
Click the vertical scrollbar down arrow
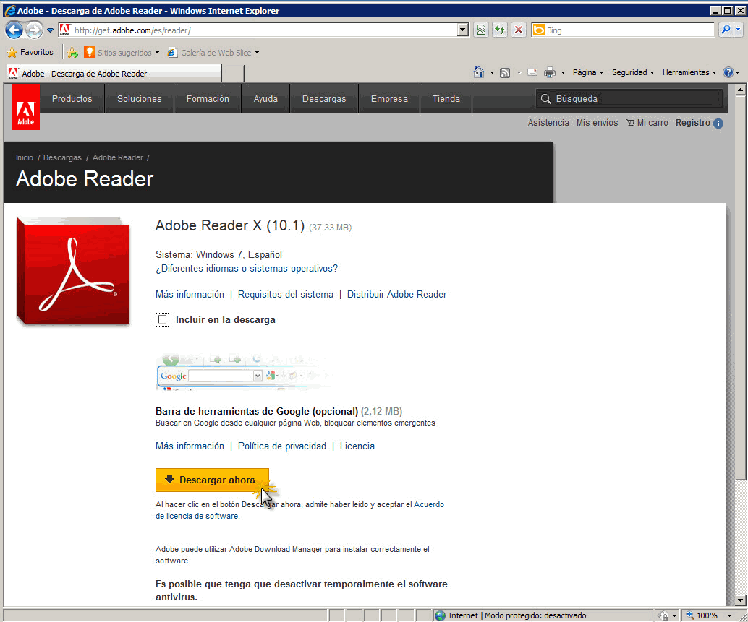pos(740,600)
